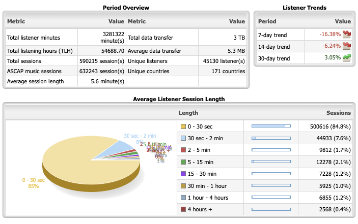Click the '500616 (84.8%)' sessions value
The image size is (358, 224).
point(331,126)
